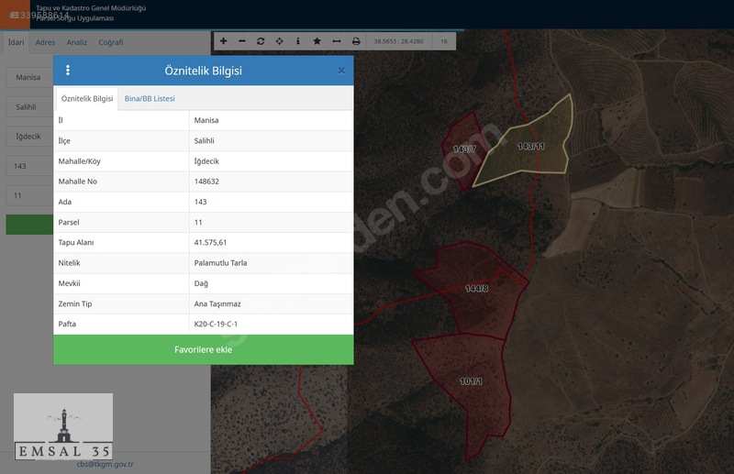Viewport: 734px width, 474px height.
Task: Select parcel 143/7 on map
Action: tap(464, 149)
